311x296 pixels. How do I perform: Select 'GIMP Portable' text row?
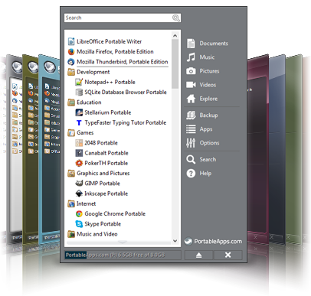tap(102, 184)
